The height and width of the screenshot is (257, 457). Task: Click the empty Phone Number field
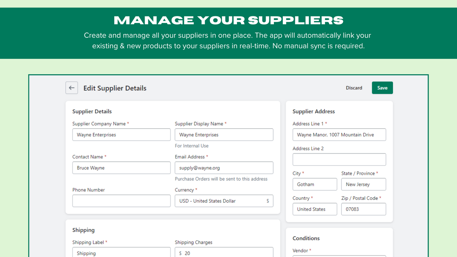click(x=121, y=201)
